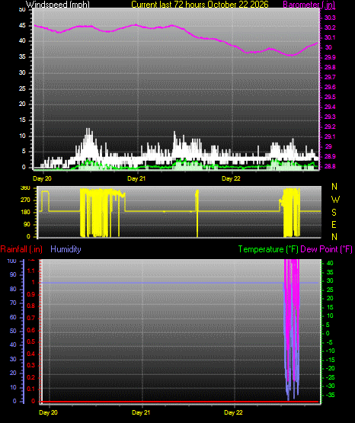Click the 'Humidity' legend label
Screen dimensions: 355x423
pyautogui.click(x=66, y=249)
